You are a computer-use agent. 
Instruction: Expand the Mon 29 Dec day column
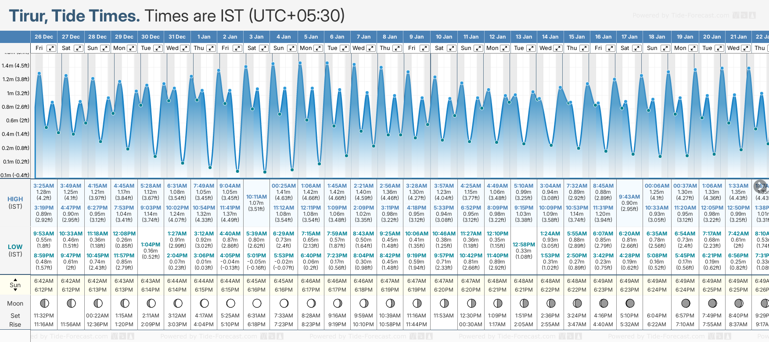click(x=132, y=48)
